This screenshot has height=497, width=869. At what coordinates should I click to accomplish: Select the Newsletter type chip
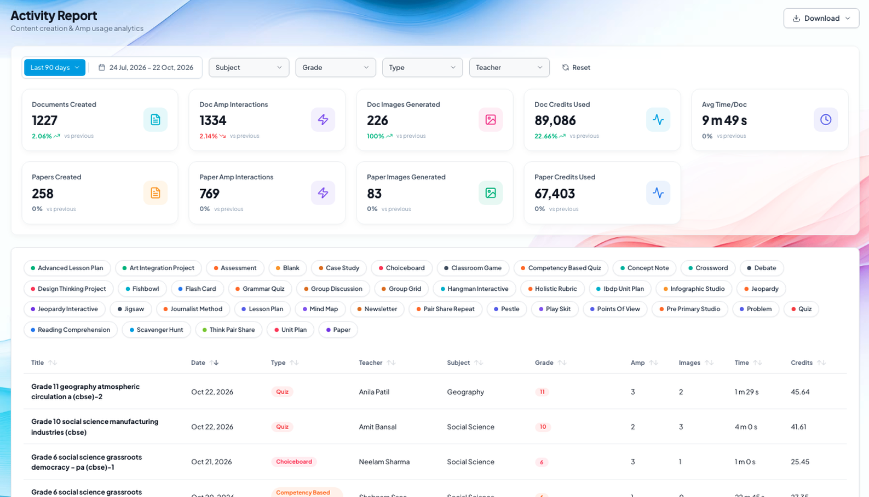click(377, 309)
